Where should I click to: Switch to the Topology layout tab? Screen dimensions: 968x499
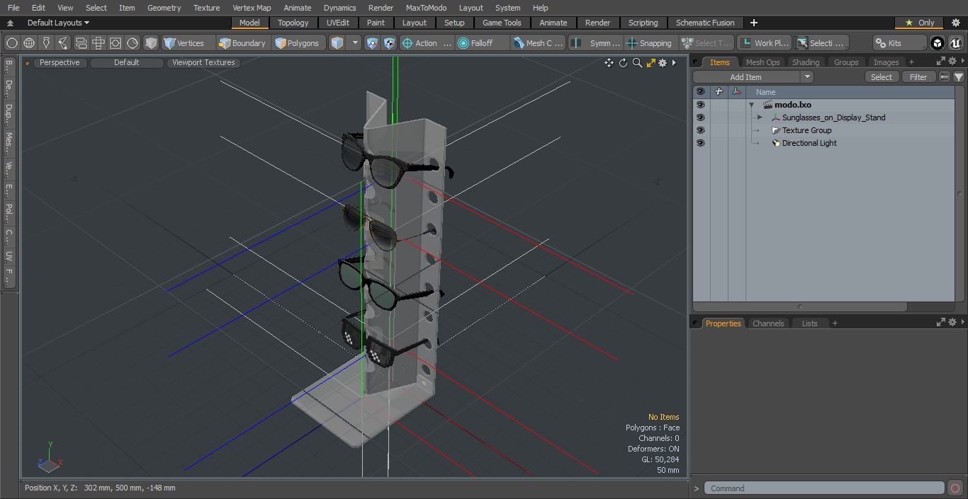(293, 23)
